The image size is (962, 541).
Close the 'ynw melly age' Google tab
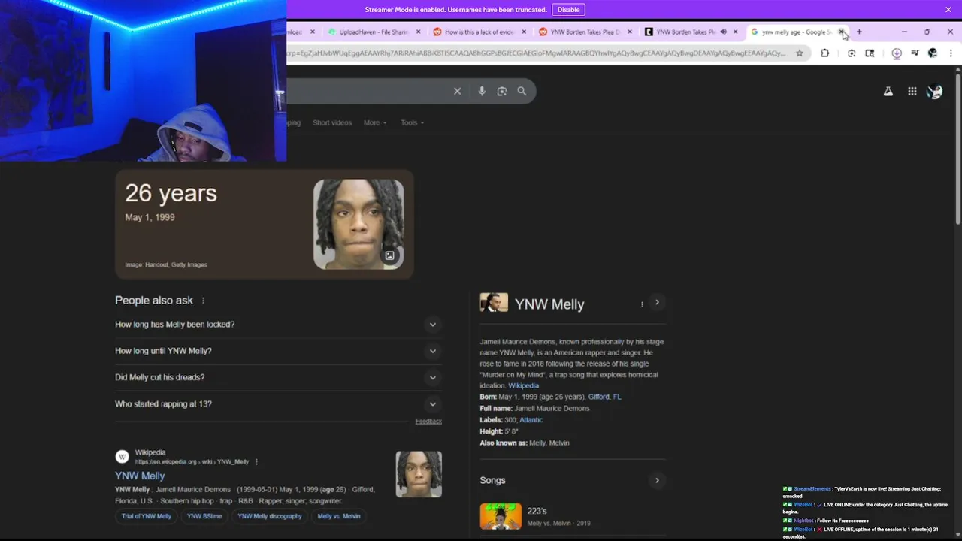(842, 32)
